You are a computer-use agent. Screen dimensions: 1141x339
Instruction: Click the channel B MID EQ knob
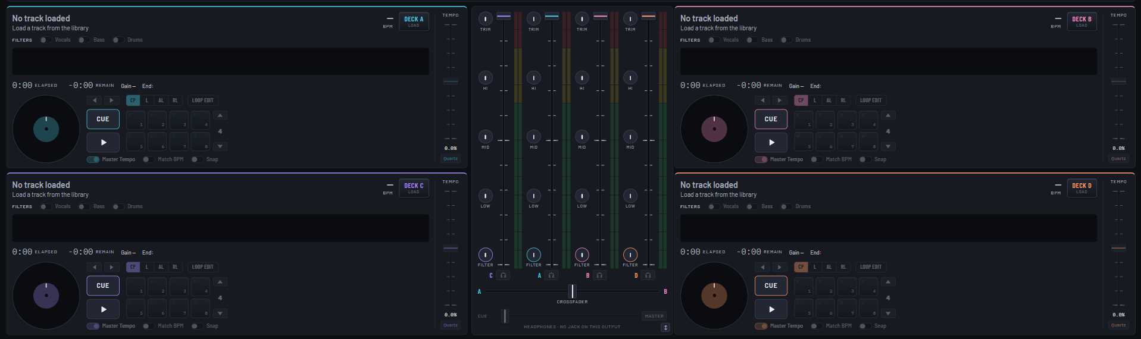[582, 137]
